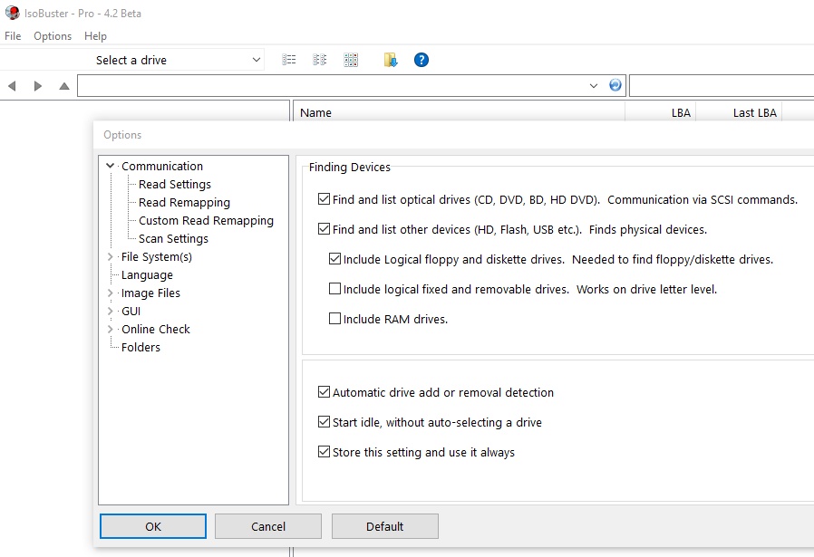
Task: Click the blue refresh icon beside path bar
Action: pyautogui.click(x=615, y=85)
